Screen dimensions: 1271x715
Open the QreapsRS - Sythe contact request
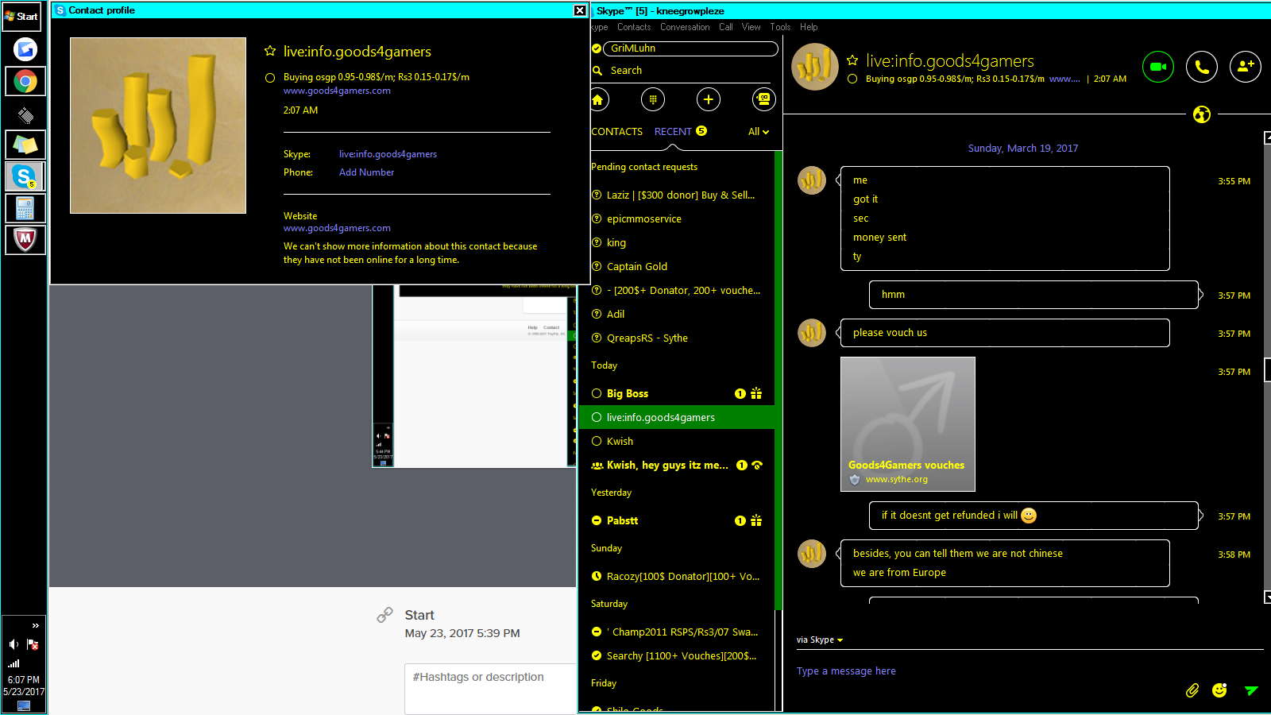(x=677, y=338)
